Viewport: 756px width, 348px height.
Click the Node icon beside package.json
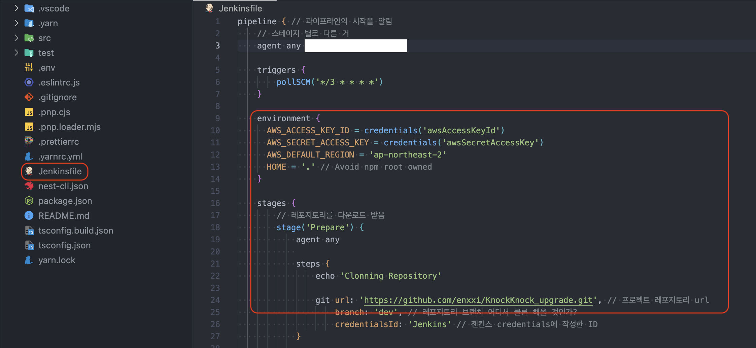29,201
